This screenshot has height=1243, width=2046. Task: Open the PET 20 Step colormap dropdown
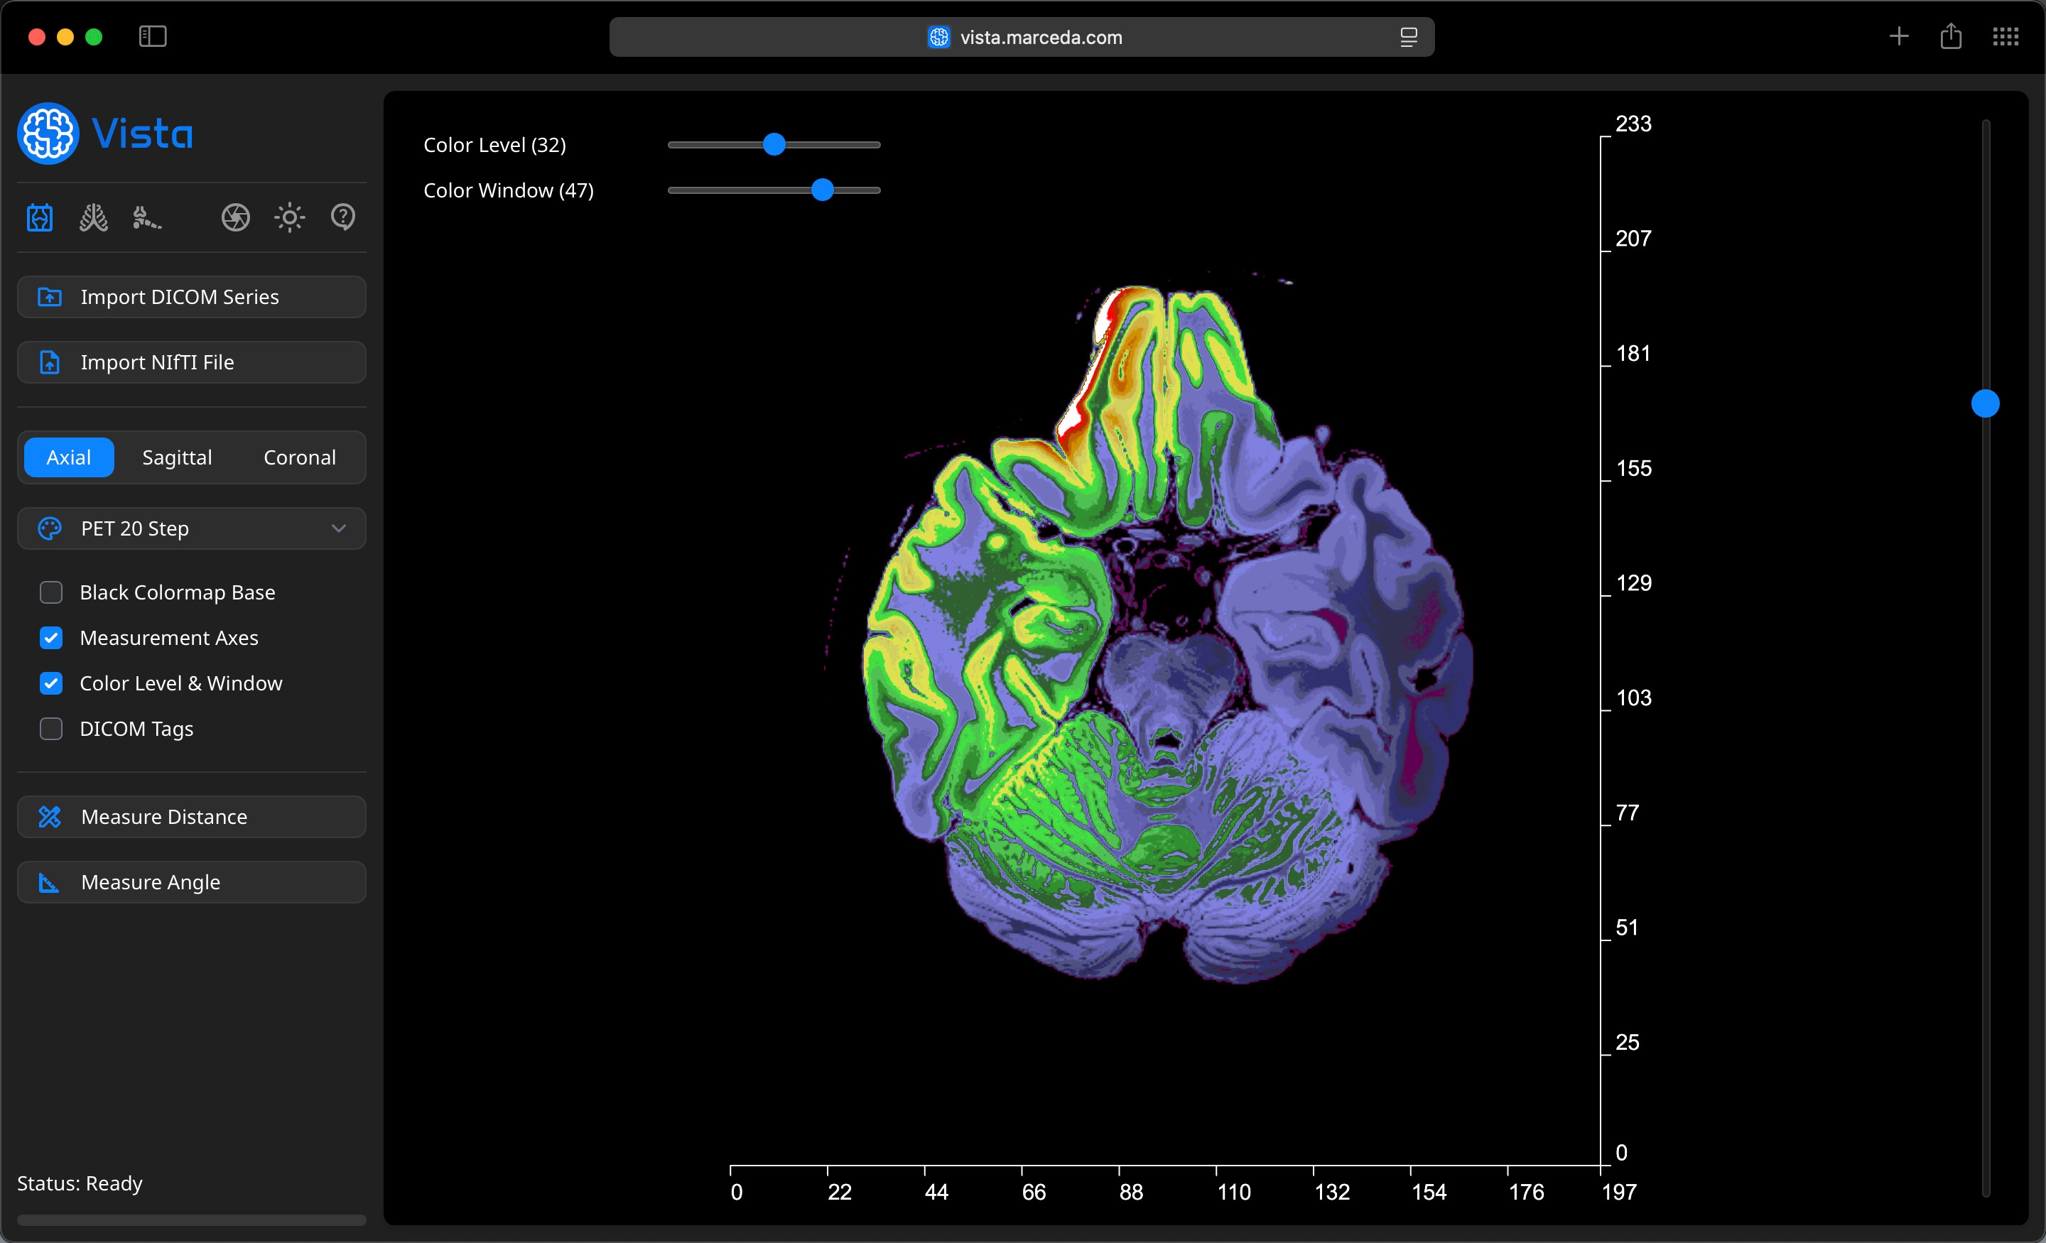click(x=192, y=528)
